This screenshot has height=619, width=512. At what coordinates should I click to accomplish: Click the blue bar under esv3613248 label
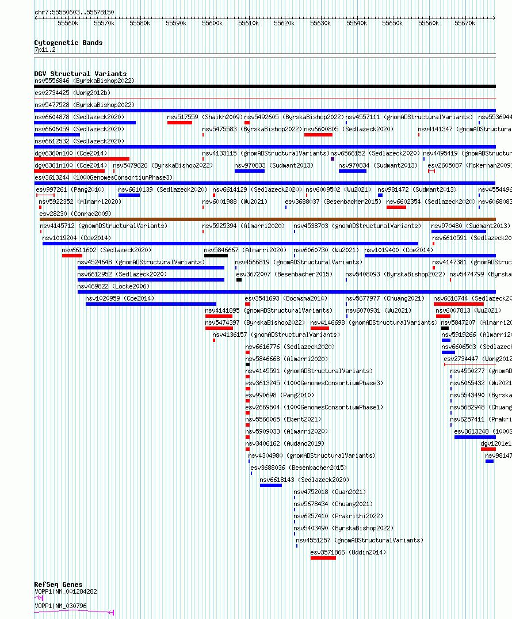(x=475, y=438)
